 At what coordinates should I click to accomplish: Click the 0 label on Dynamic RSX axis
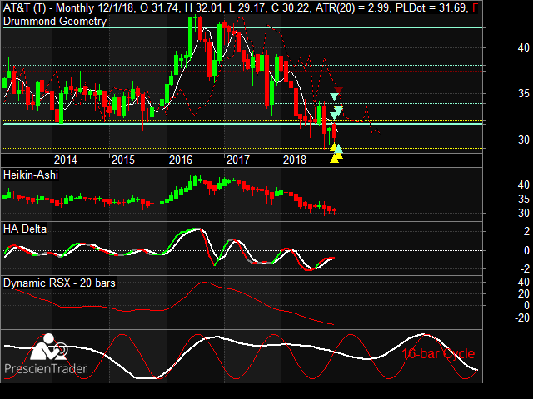pos(526,306)
